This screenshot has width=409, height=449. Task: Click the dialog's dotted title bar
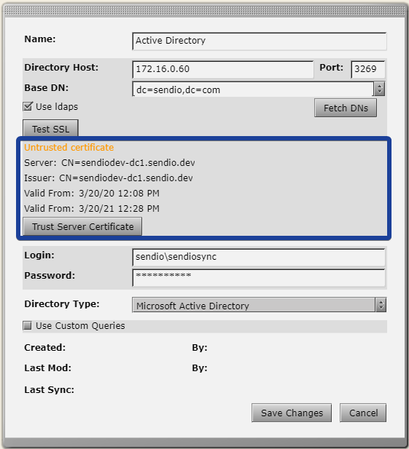[204, 11]
